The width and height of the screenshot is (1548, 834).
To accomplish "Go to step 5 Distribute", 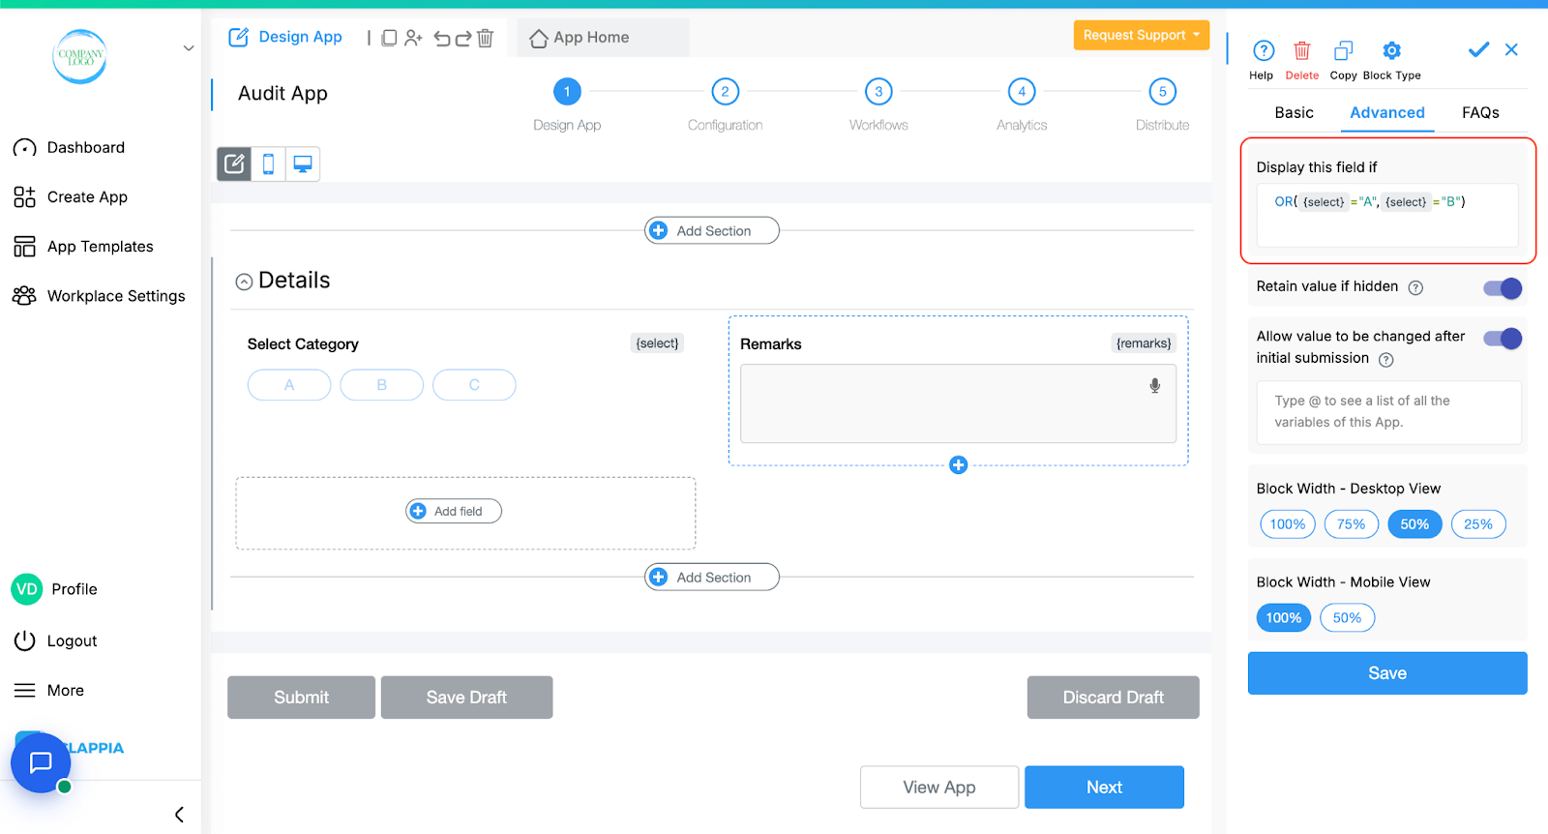I will [x=1162, y=92].
